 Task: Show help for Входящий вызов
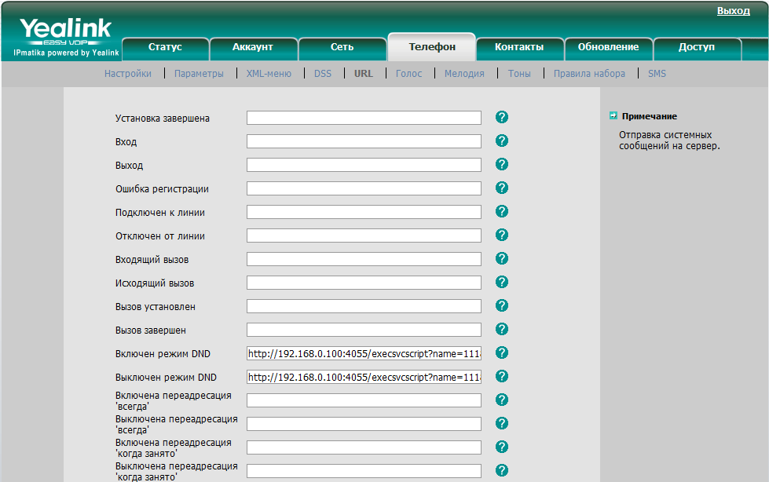point(502,258)
